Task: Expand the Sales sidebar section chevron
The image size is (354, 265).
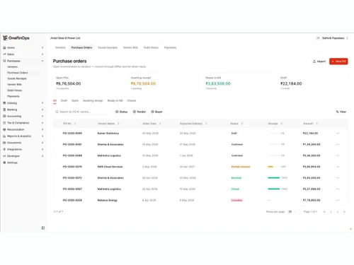Action: [42, 54]
